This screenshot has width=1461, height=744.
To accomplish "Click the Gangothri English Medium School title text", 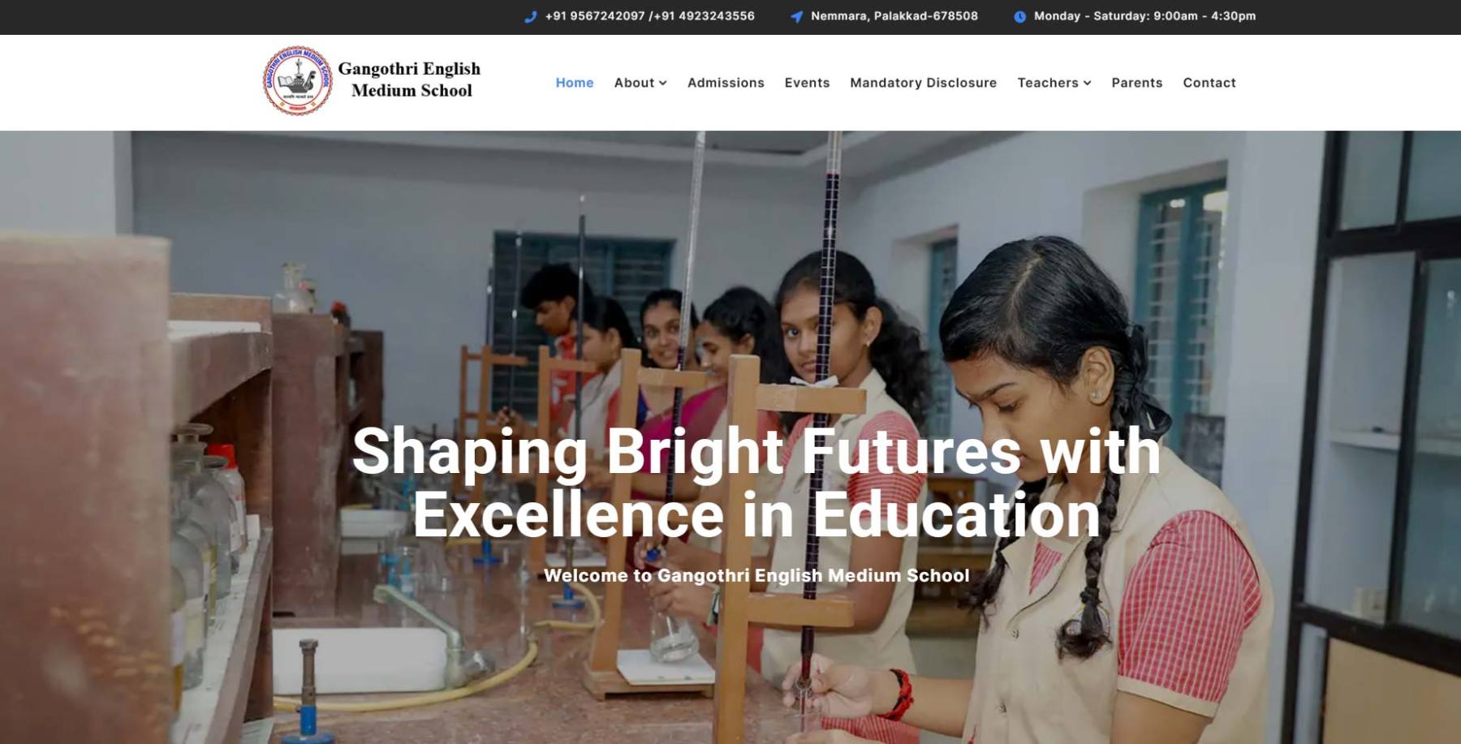I will (x=410, y=80).
